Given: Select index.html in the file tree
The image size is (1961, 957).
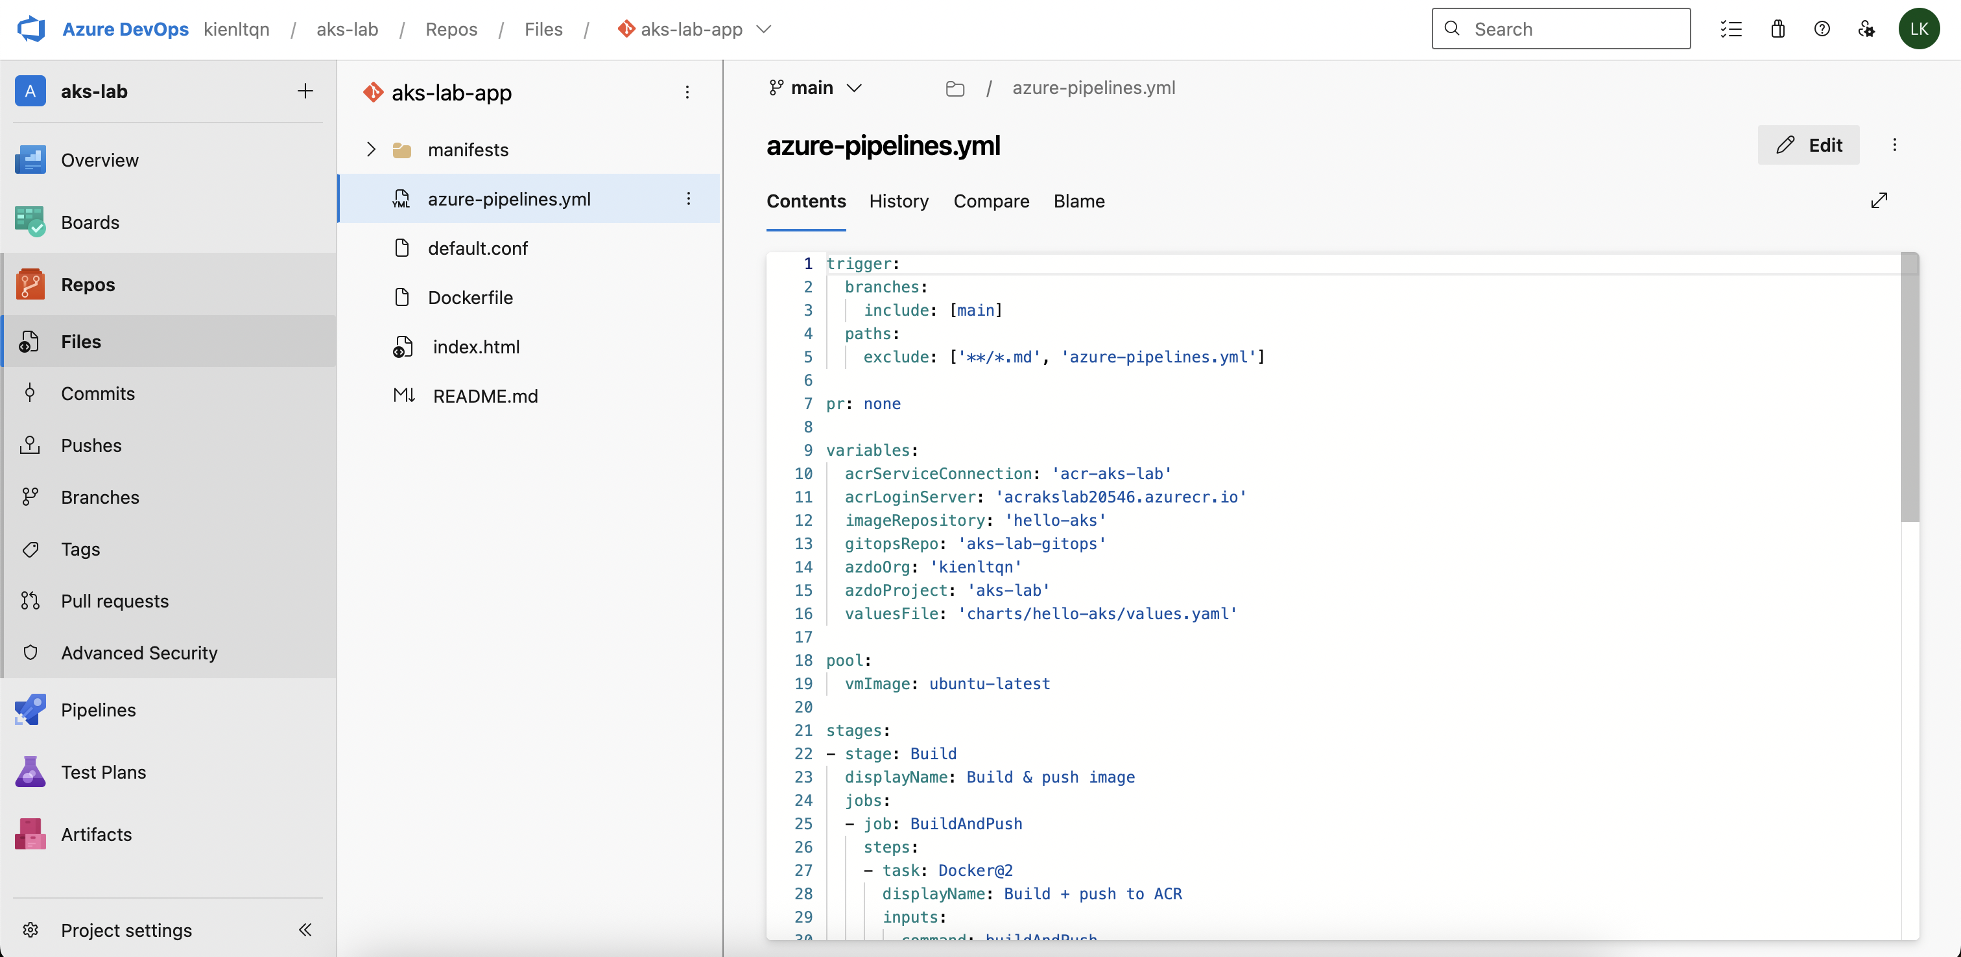Looking at the screenshot, I should (529, 346).
